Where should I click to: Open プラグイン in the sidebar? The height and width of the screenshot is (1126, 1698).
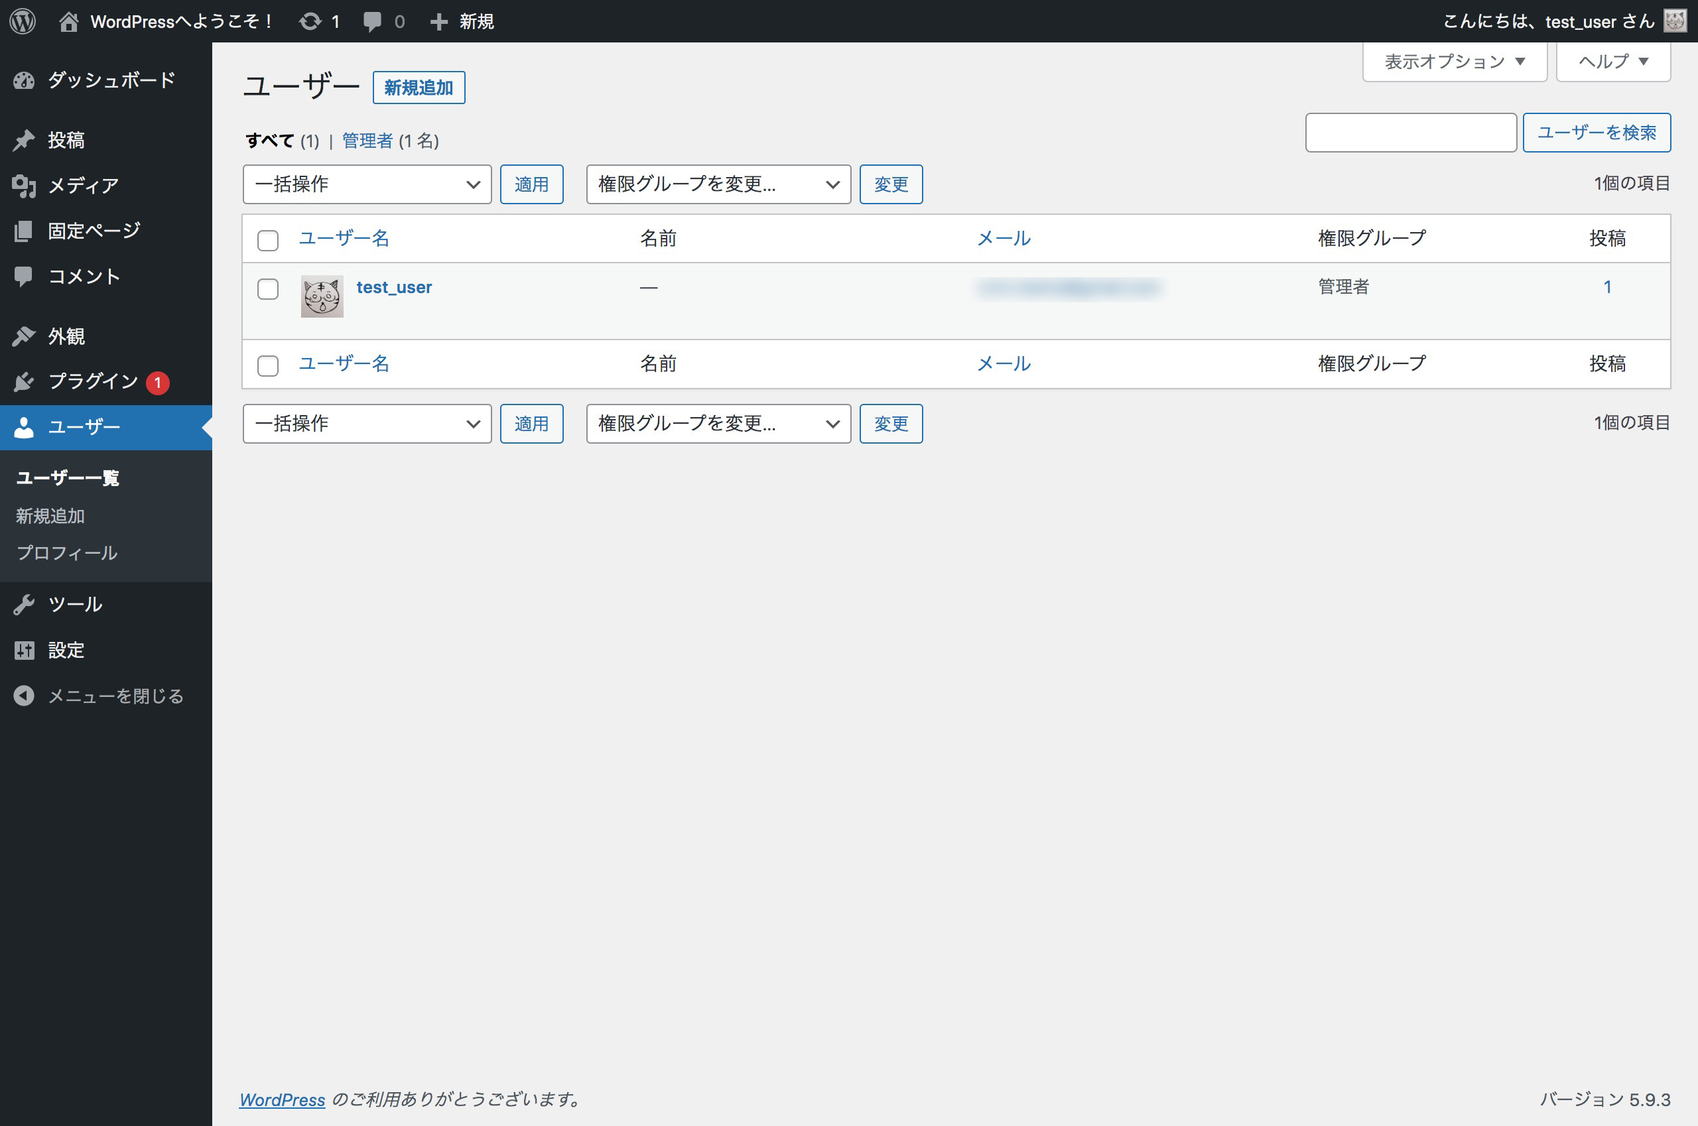[x=93, y=381]
